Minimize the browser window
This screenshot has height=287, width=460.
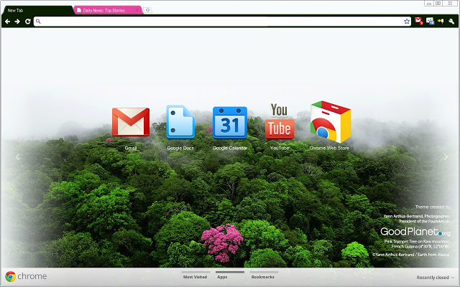click(429, 3)
